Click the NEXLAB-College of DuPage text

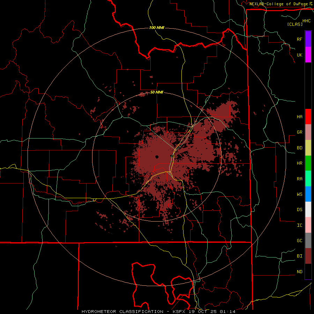278,4
